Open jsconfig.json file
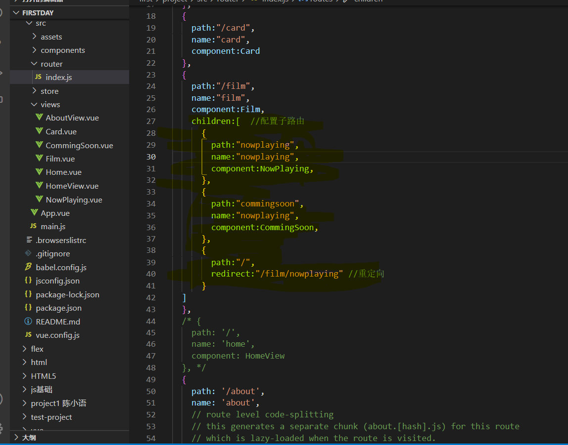Screen dimensions: 568x445 57,281
